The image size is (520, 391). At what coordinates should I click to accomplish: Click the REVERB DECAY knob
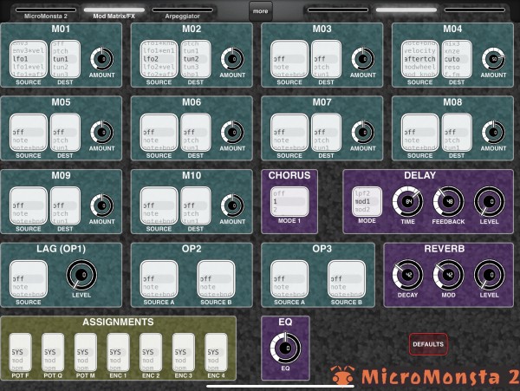tap(408, 275)
